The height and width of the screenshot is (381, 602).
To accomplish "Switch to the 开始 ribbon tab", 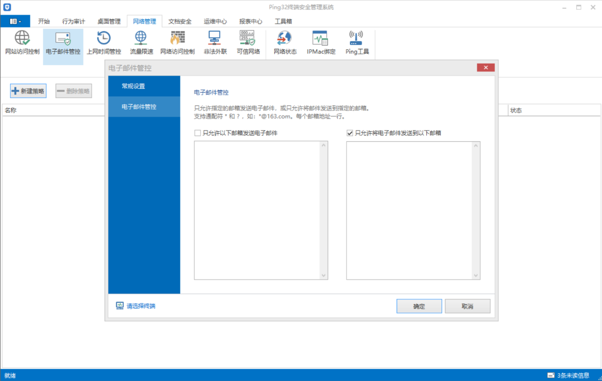I will point(44,21).
